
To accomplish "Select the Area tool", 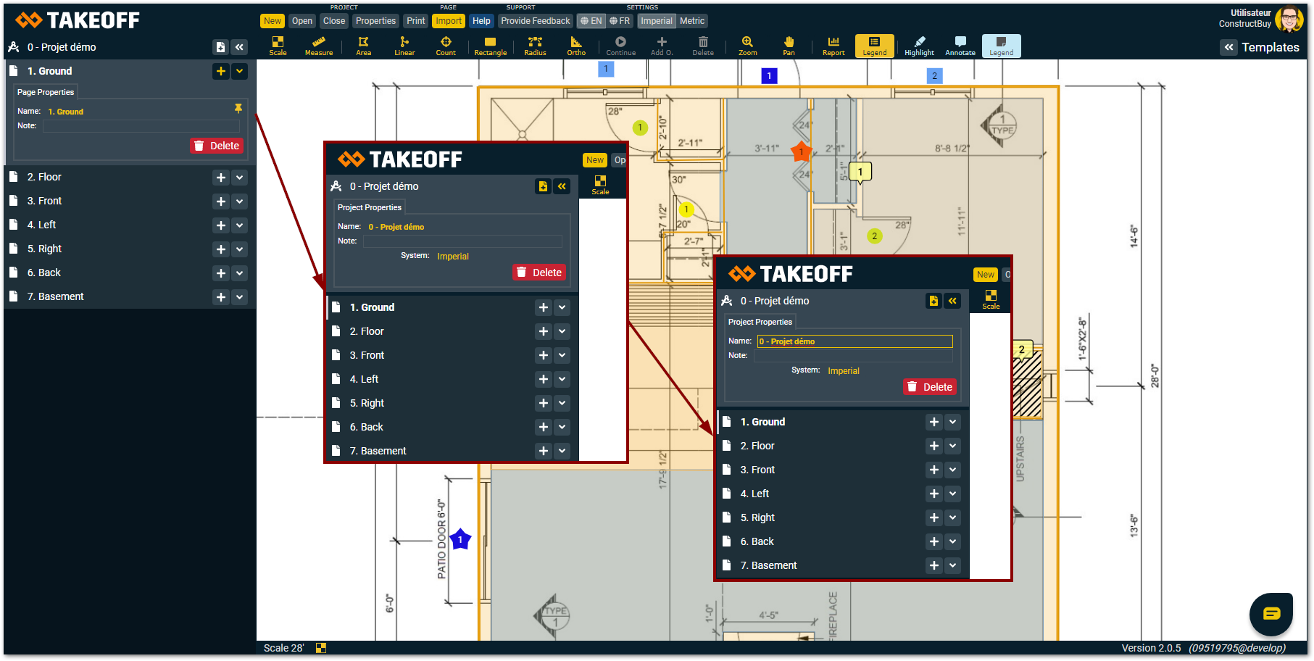I will tap(363, 46).
